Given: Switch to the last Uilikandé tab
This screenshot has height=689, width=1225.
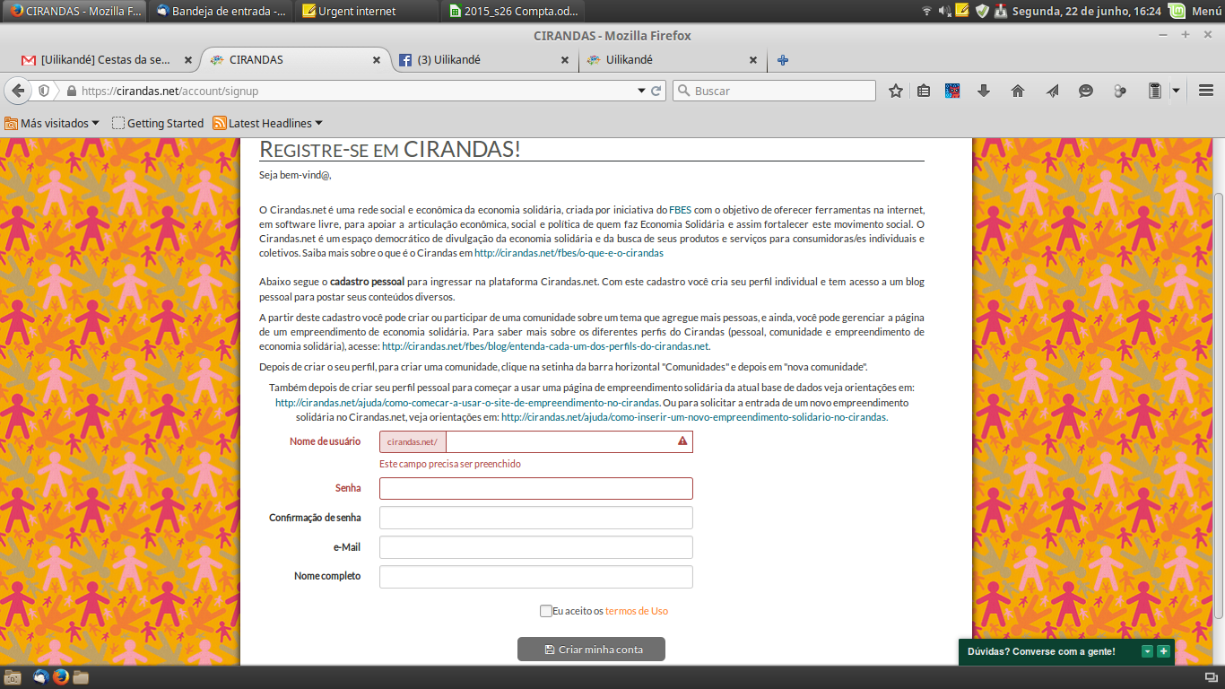Looking at the screenshot, I should [x=673, y=60].
